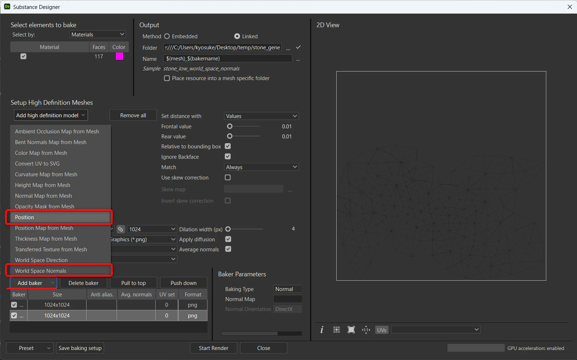This screenshot has width=577, height=360.
Task: Enable Use skew correction
Action: pos(228,177)
